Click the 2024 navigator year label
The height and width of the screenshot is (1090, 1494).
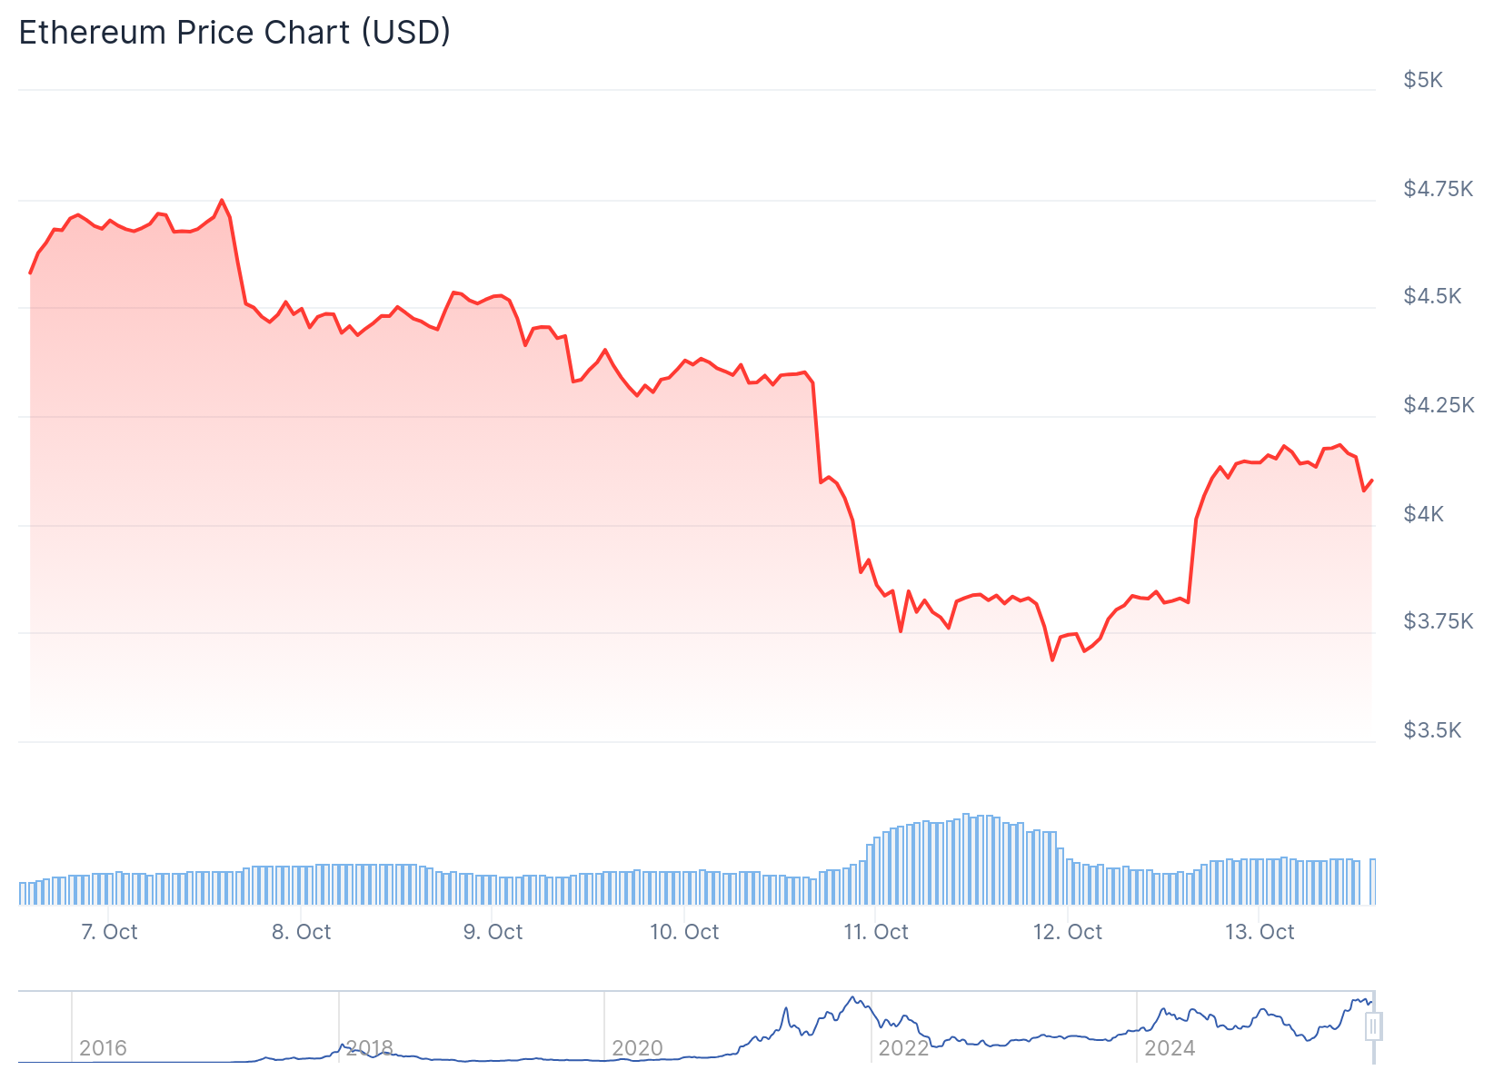pyautogui.click(x=1170, y=1048)
